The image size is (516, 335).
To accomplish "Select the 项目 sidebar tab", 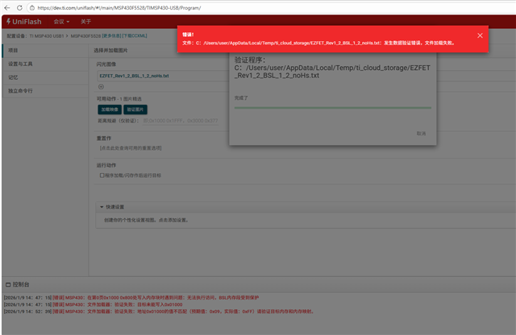I will [45, 50].
